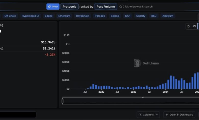Click the sparkle icon on New button
This screenshot has height=120, width=199.
[49, 7]
